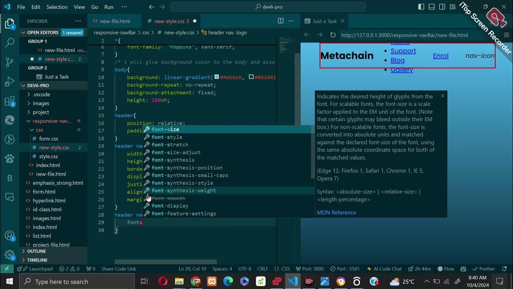Open the preview browser hamburger menu
This screenshot has width=513, height=289.
pos(506,35)
